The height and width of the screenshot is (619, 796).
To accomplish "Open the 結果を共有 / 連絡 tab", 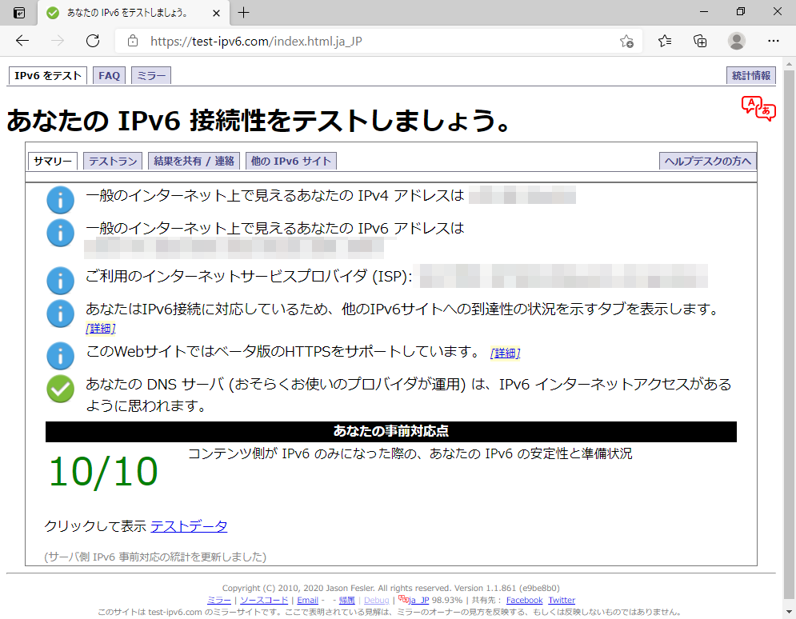I will pos(194,161).
